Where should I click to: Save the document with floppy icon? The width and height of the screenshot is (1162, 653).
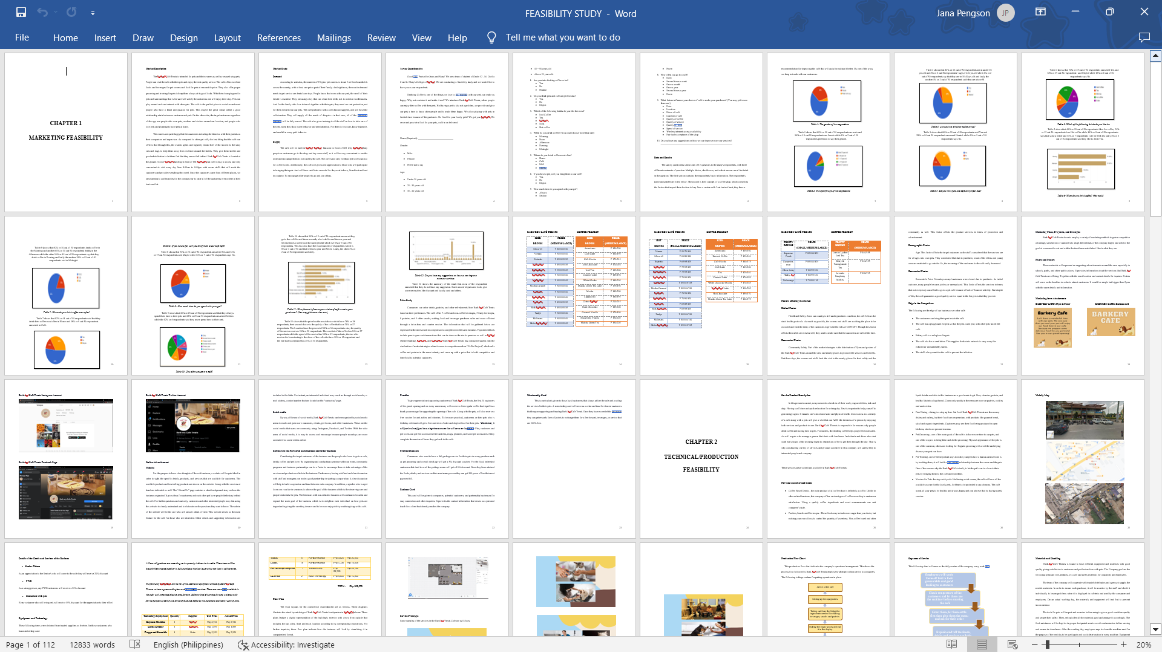coord(21,12)
